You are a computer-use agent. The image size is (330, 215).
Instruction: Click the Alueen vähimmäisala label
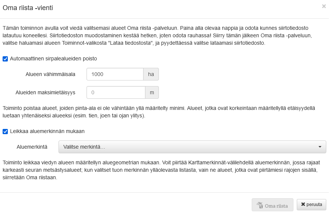pyautogui.click(x=50, y=74)
